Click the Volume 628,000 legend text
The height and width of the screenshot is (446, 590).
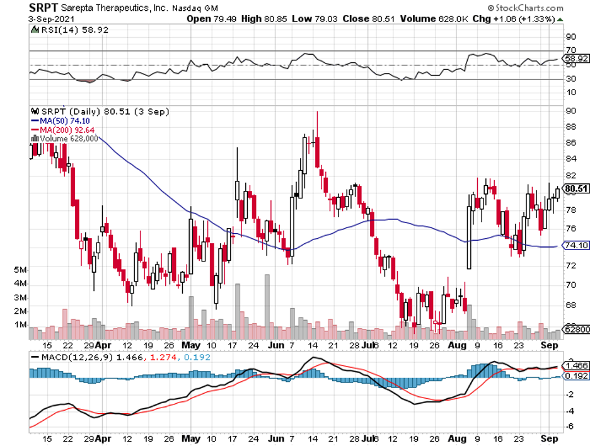coord(69,139)
